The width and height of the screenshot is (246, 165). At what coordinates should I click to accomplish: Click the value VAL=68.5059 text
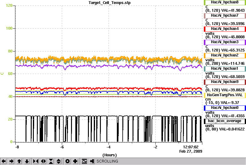click(233, 77)
